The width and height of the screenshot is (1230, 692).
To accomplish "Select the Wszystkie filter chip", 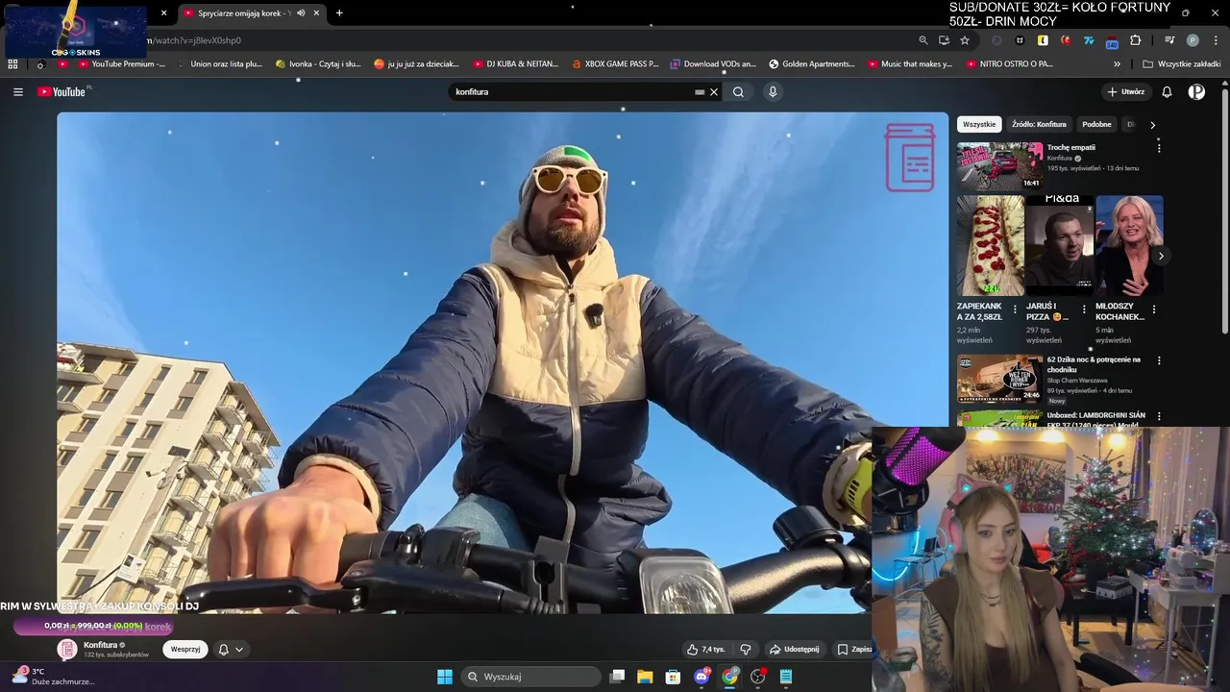I will pos(979,124).
